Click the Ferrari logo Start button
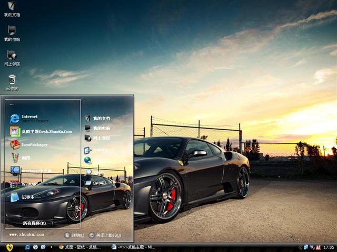Image resolution: width=337 pixels, height=252 pixels. [9, 247]
